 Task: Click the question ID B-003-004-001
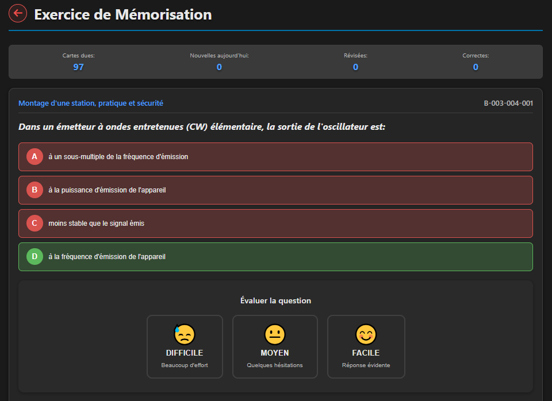click(508, 103)
